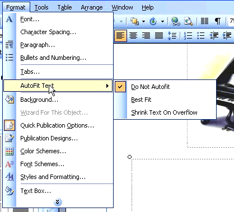
Task: Open the Help menu
Action: [148, 7]
